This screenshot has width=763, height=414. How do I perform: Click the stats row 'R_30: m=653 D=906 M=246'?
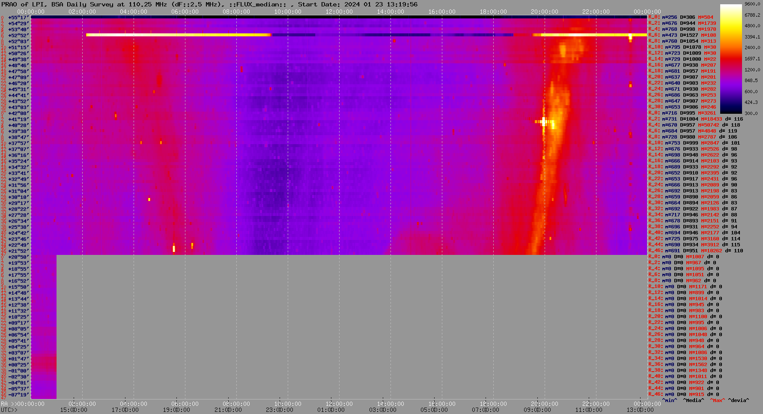tap(682, 107)
